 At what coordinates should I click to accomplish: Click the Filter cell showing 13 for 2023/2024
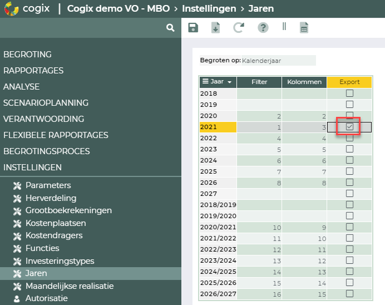tap(259, 260)
